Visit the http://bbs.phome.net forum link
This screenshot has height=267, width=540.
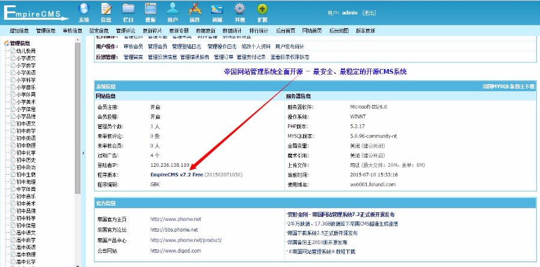[174, 230]
